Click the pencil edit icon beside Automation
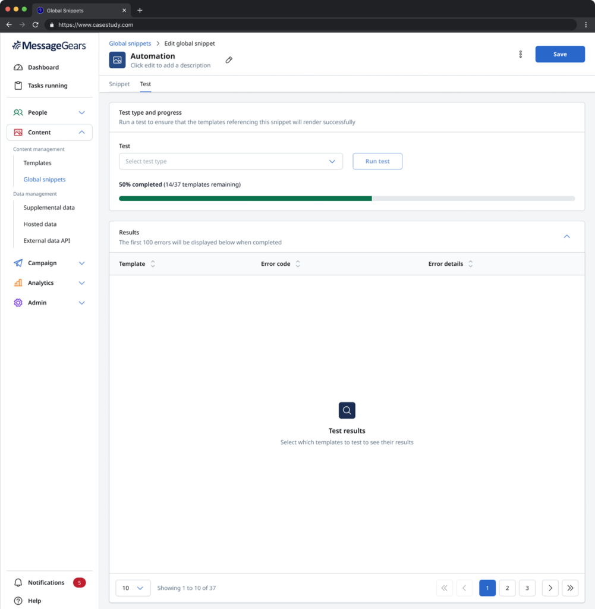This screenshot has width=595, height=609. click(x=229, y=60)
